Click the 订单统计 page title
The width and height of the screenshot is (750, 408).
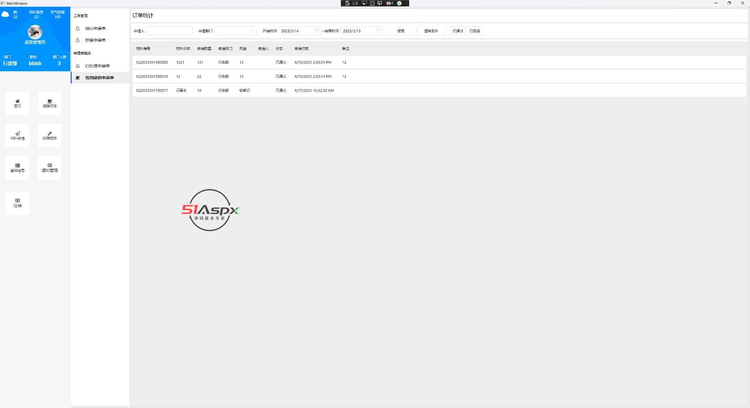coord(143,15)
